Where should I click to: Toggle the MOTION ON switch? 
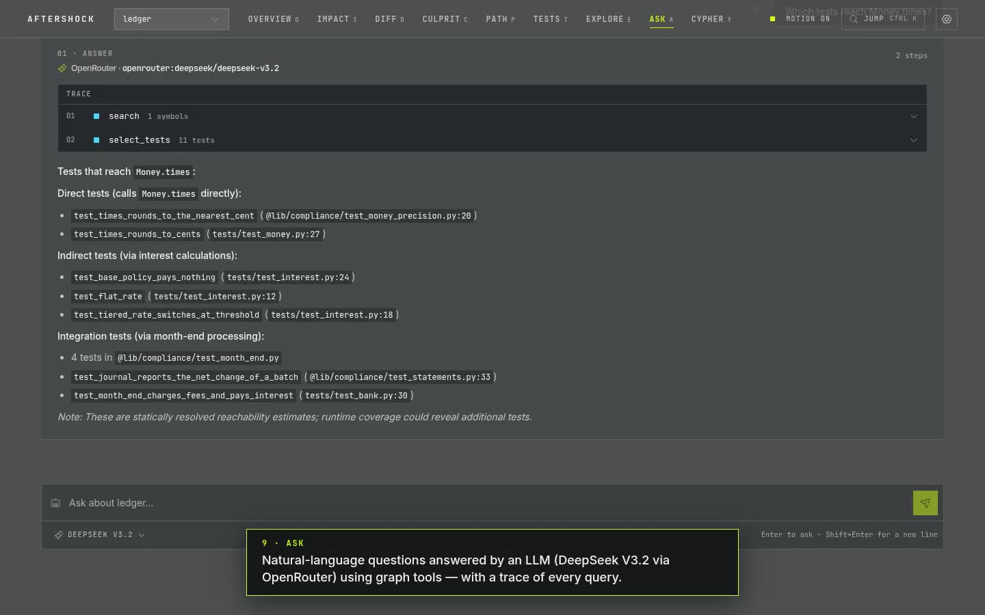pyautogui.click(x=800, y=19)
